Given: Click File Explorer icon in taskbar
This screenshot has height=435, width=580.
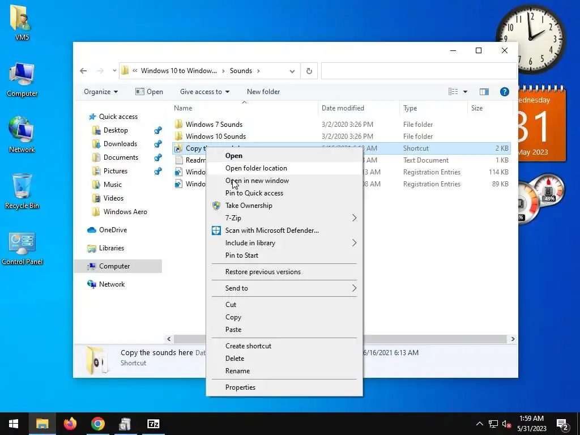Looking at the screenshot, I should [42, 424].
